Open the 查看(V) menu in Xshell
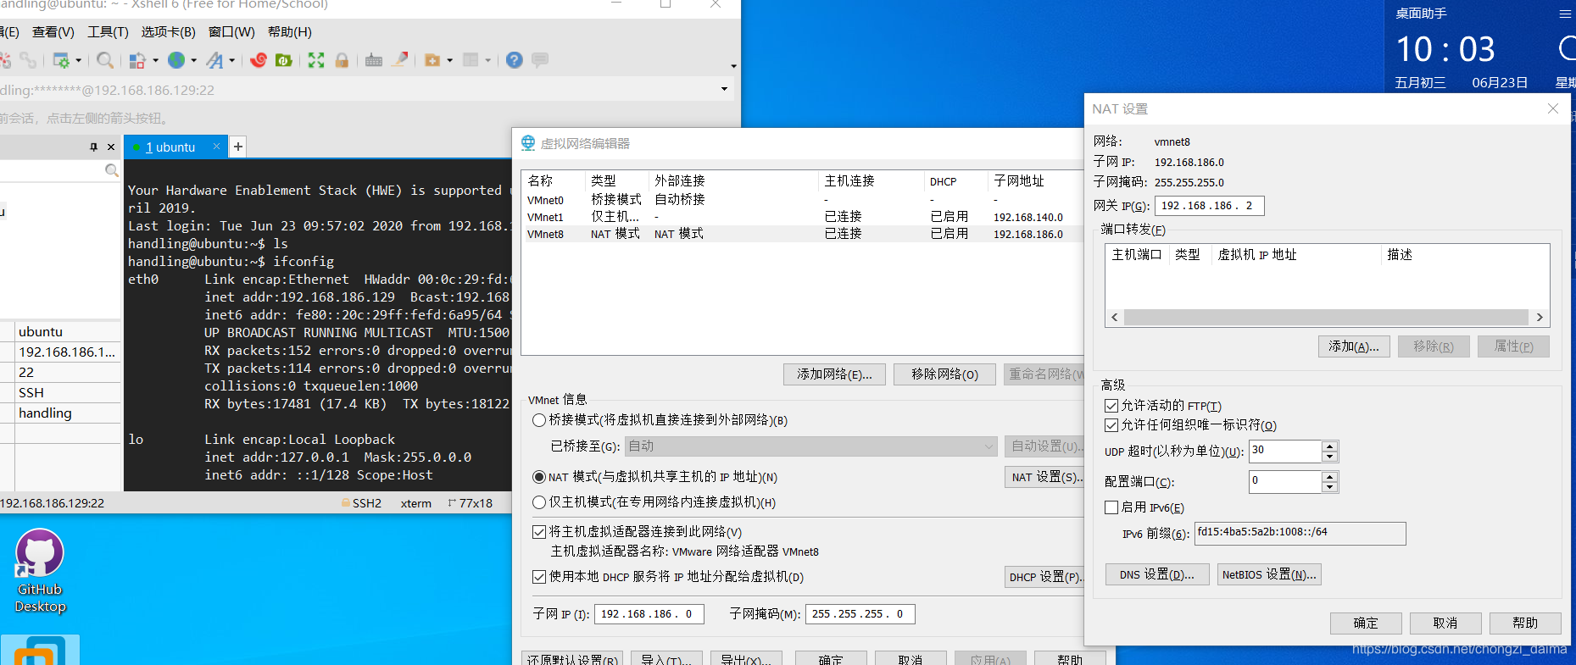This screenshot has height=665, width=1576. coord(53,32)
